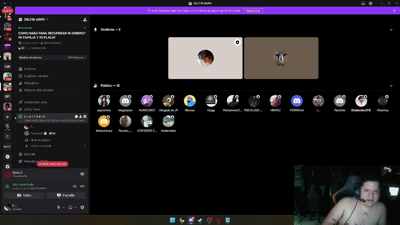Expand the DELFIN ARMY server dropdown

(x=47, y=19)
